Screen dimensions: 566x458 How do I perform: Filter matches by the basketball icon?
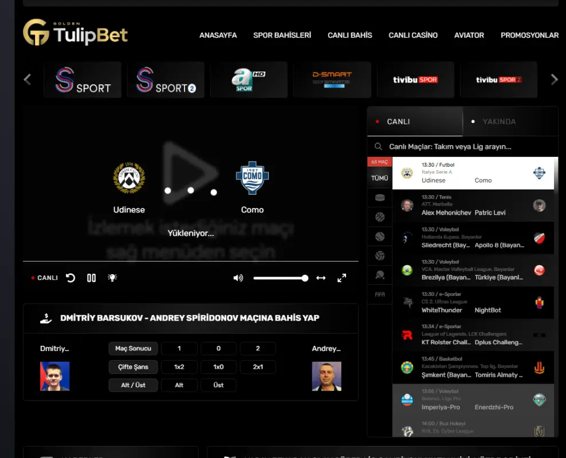tap(380, 217)
